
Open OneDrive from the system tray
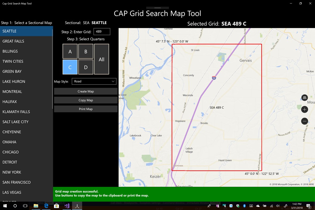tap(258, 206)
